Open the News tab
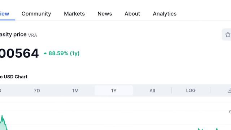Viewport: 231px width, 130px height. click(x=105, y=14)
